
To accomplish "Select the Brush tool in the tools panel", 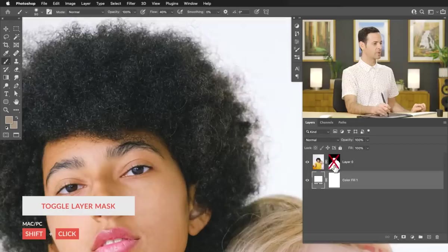I will (6, 62).
